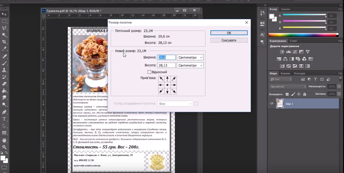The width and height of the screenshot is (344, 173).
Task: Toggle lock image pixels brush icon
Action: tap(293, 94)
